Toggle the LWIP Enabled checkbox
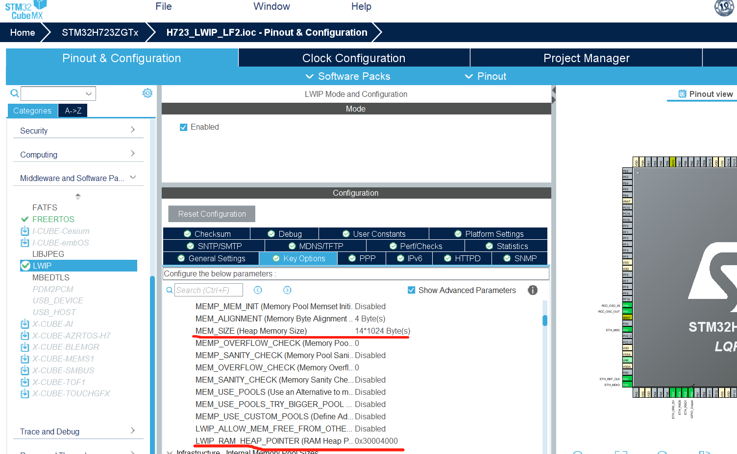Image resolution: width=737 pixels, height=454 pixels. tap(184, 127)
